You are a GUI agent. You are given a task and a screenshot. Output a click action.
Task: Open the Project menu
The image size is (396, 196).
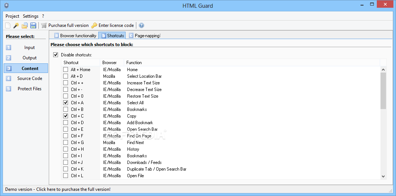tap(13, 16)
